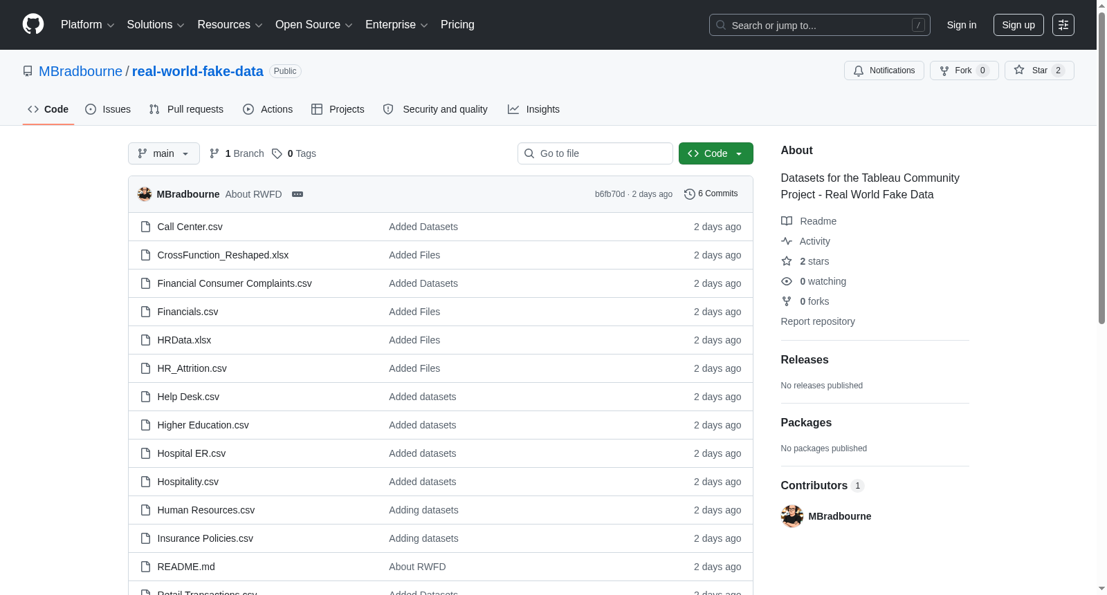Viewport: 1107px width, 595px height.
Task: Open the Insights tab
Action: tap(533, 109)
